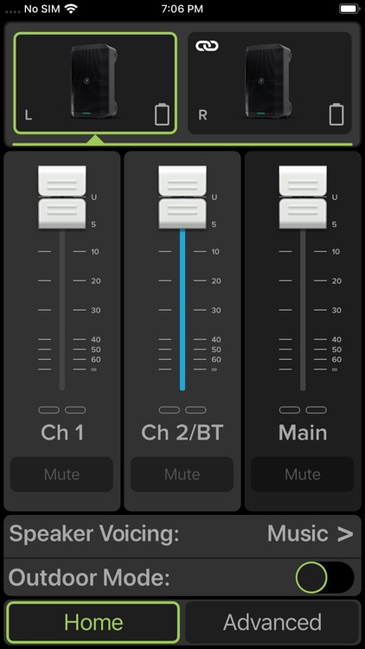
Task: Click the 10 mark on Ch 1 scale
Action: (95, 252)
